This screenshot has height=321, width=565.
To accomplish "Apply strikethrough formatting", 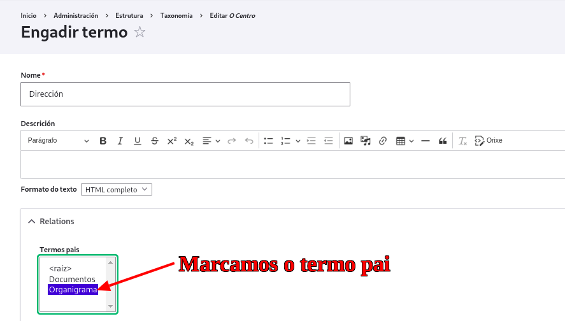I will [154, 141].
